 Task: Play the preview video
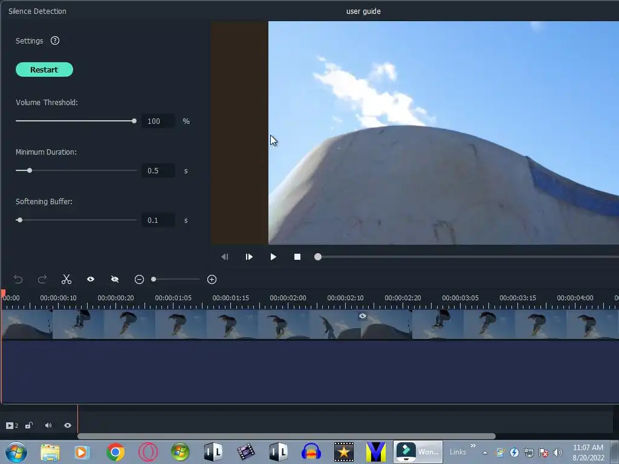pos(273,257)
